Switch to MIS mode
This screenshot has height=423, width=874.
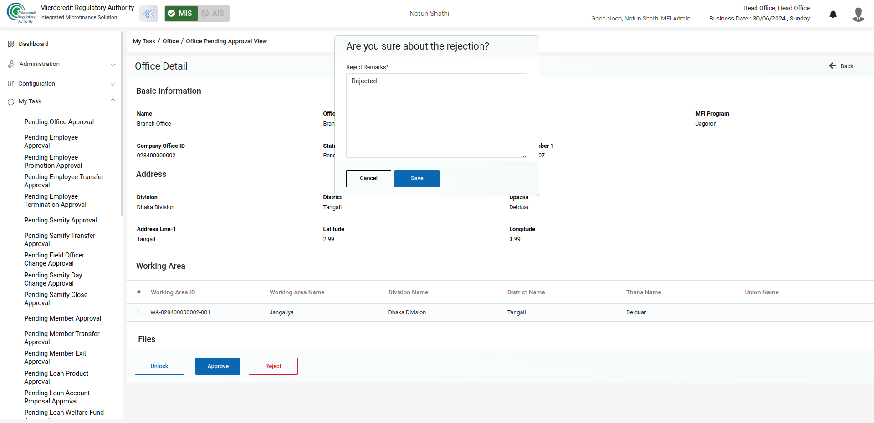click(x=181, y=14)
